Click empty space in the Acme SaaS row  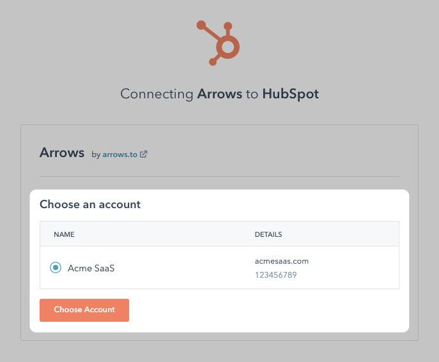click(x=185, y=268)
